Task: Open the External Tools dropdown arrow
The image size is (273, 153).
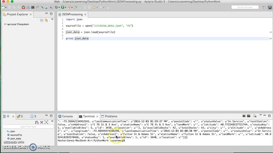Action: coord(72,8)
